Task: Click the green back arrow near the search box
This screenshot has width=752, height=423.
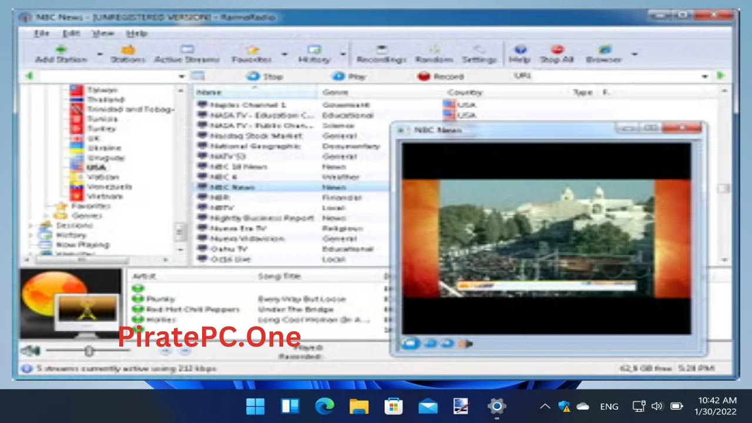Action: coord(29,76)
